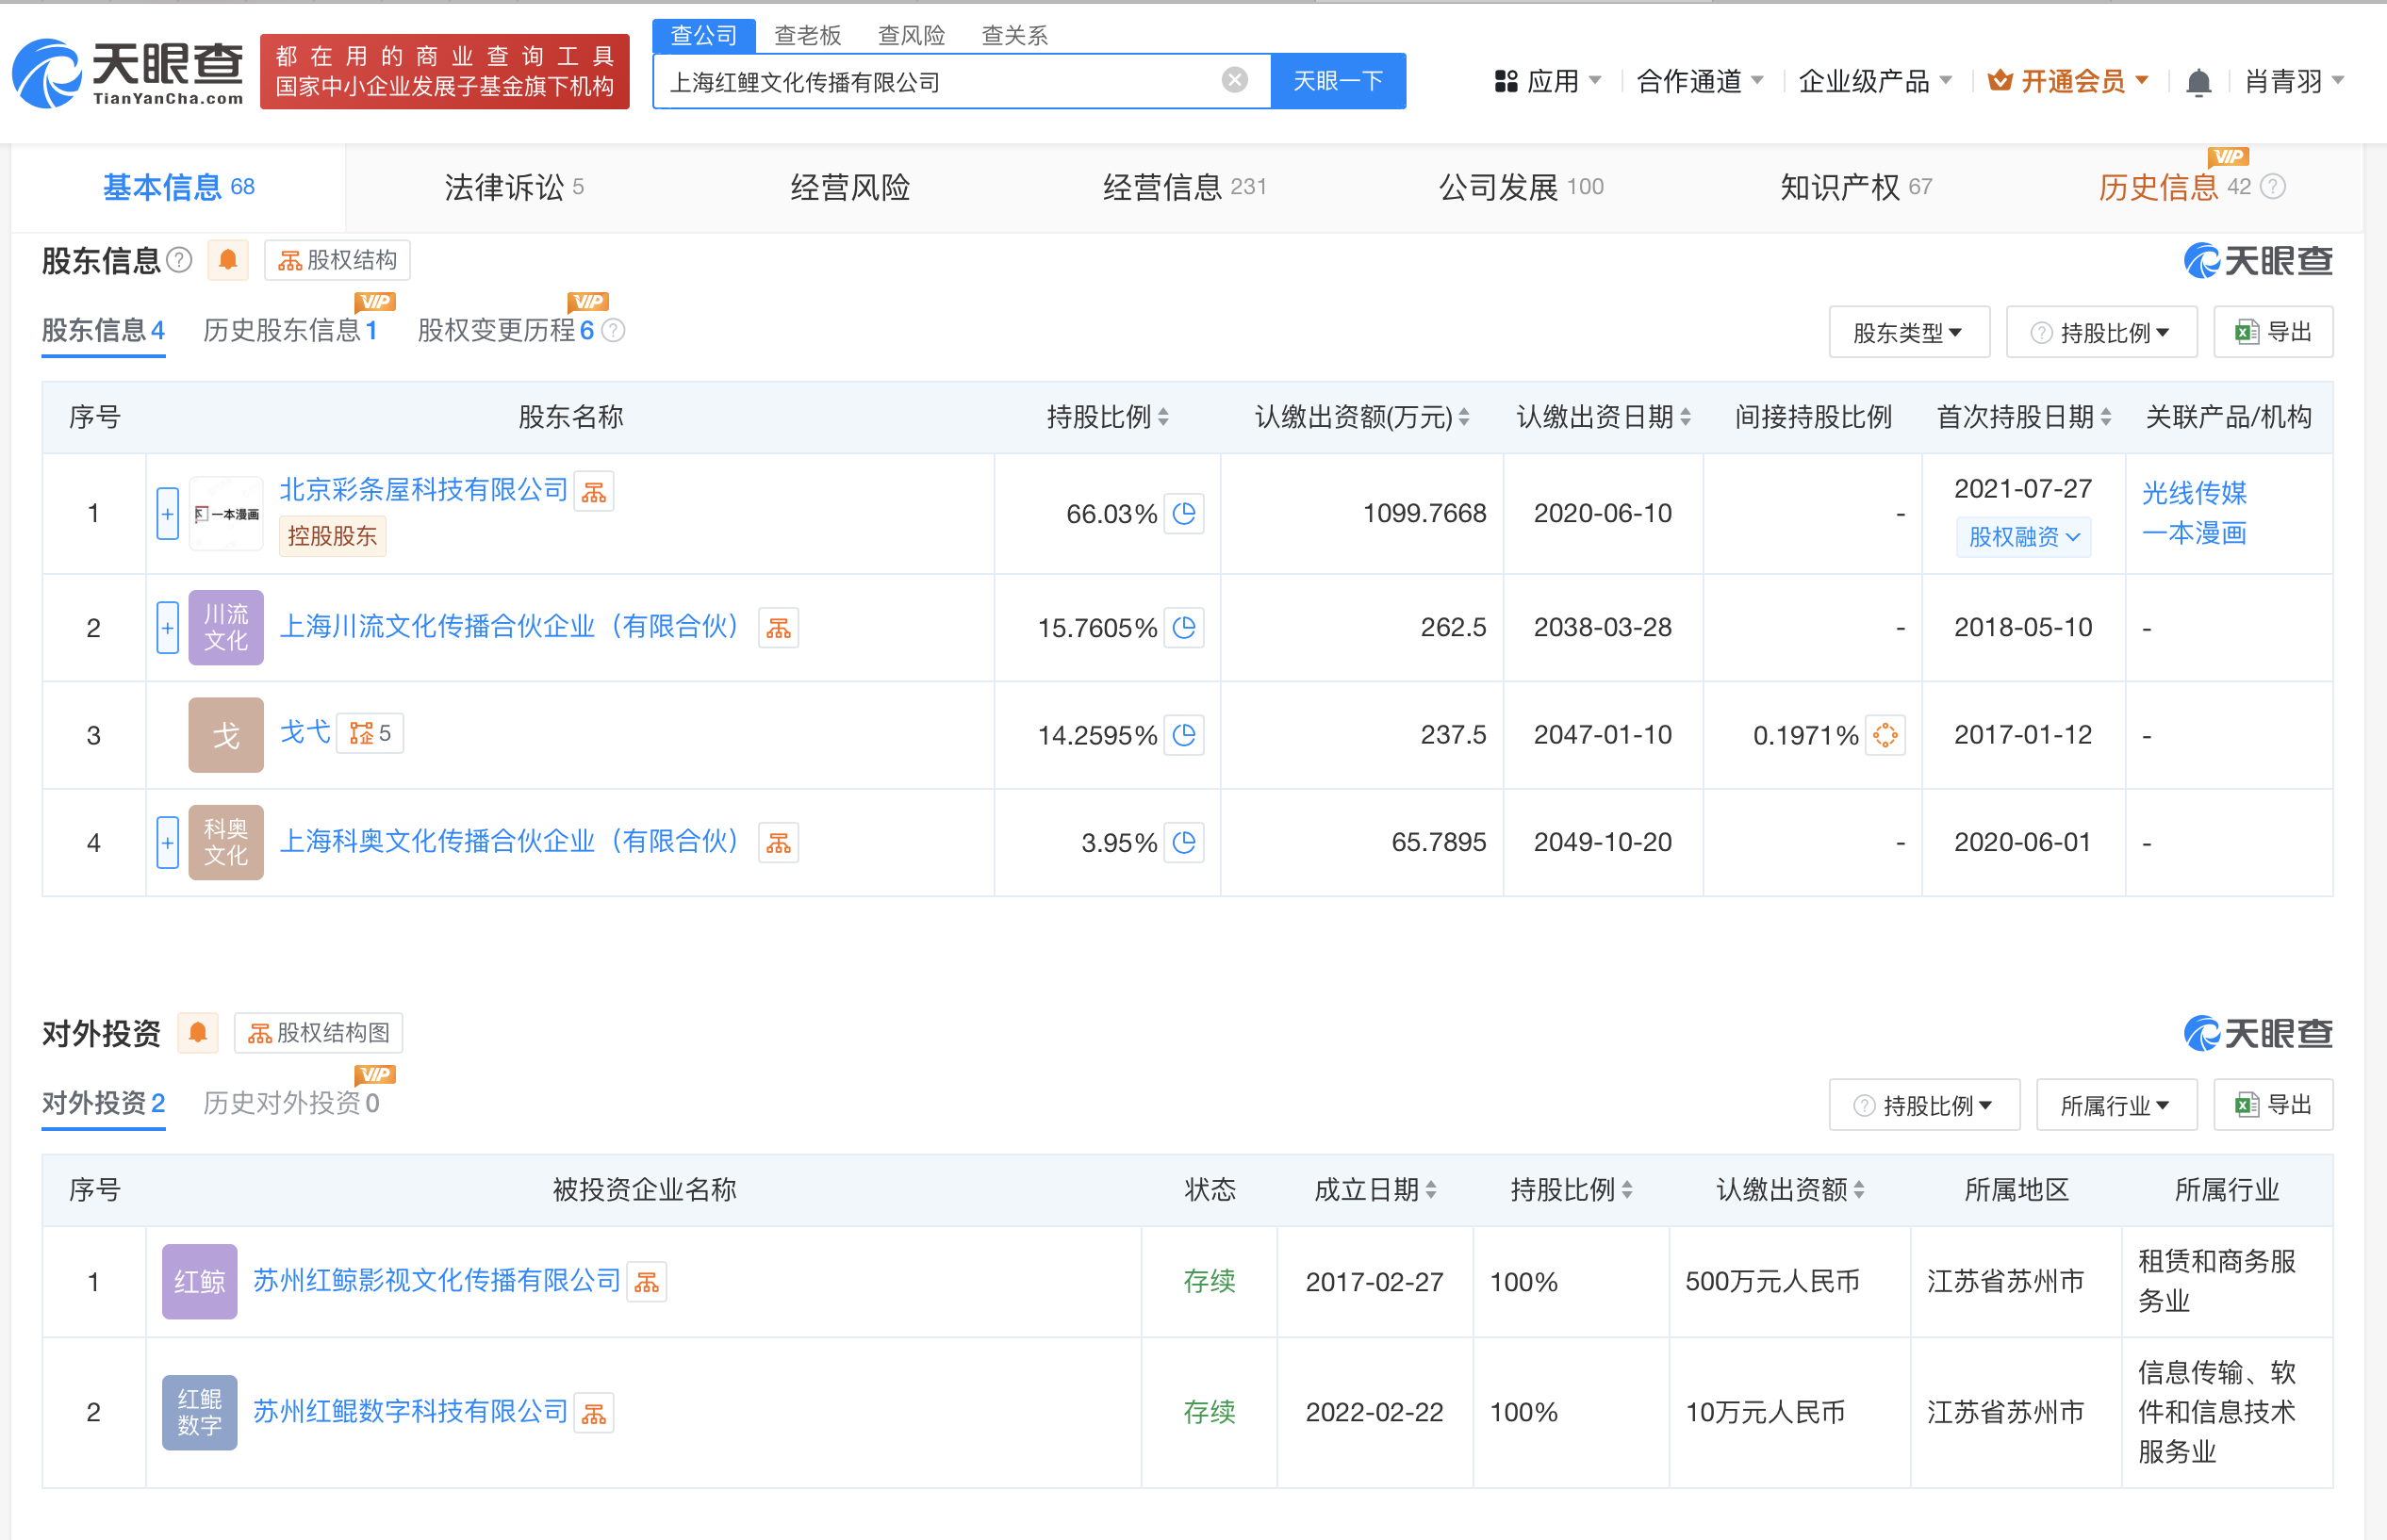
Task: Open the structure icon next to 苏州红鲸影视文化传播有限公司
Action: pyautogui.click(x=647, y=1282)
